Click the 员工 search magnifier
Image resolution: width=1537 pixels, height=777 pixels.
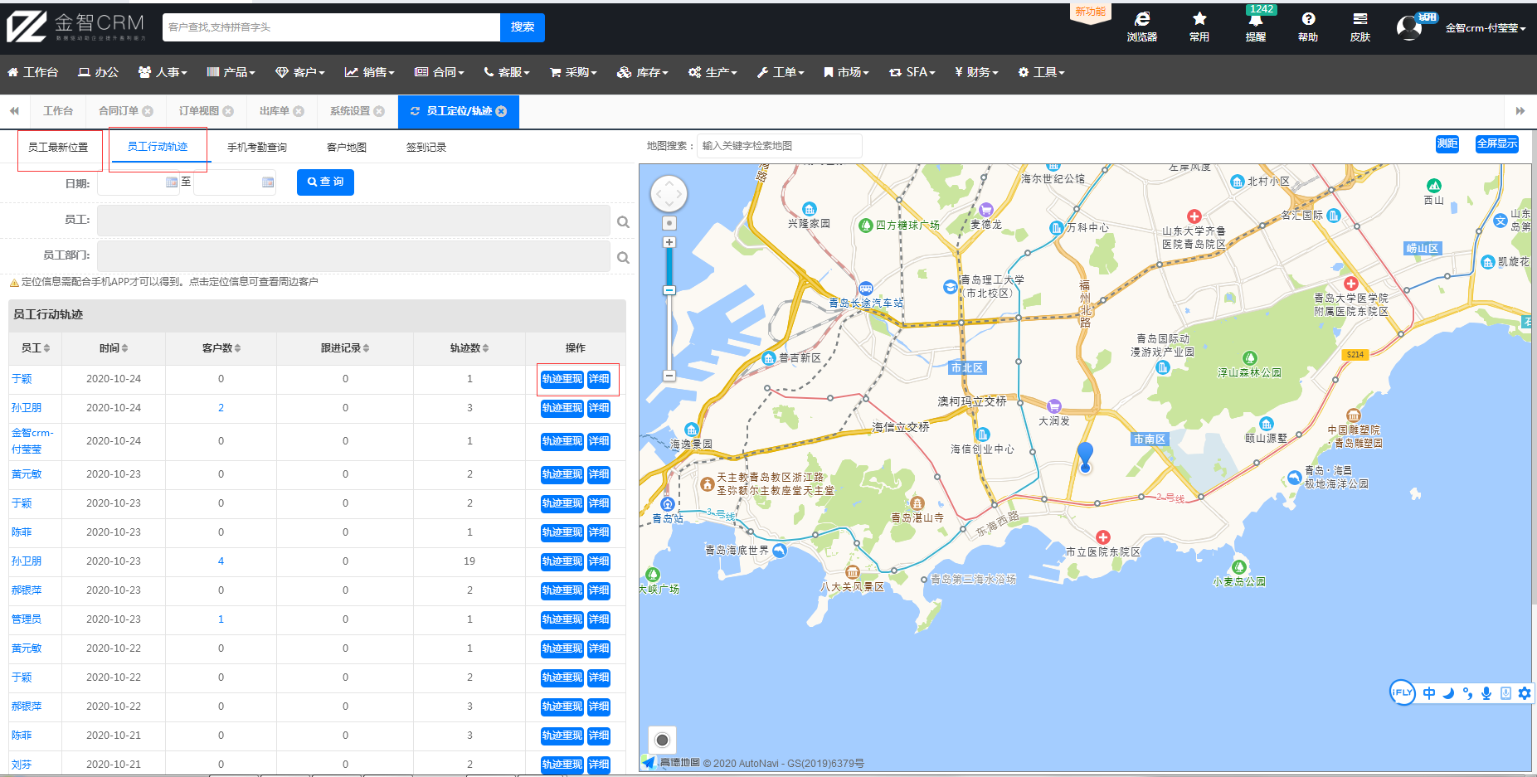pos(623,222)
